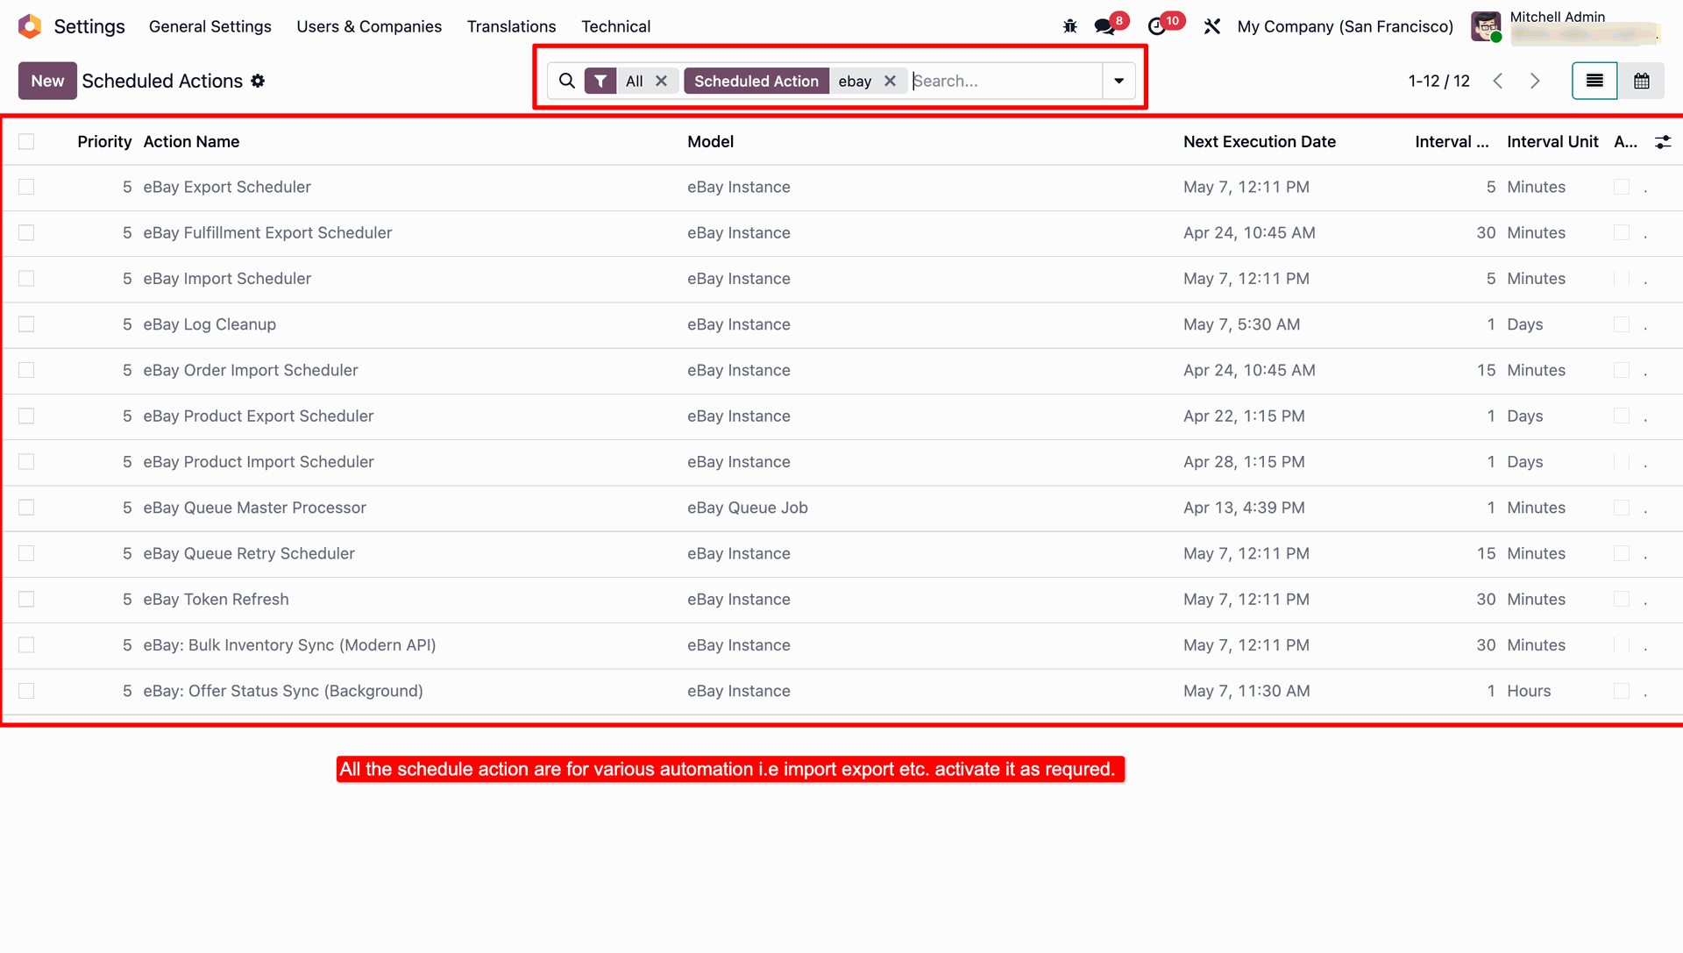Click Hours interval unit cell
Screen dimensions: 1683x953
(x=1529, y=691)
